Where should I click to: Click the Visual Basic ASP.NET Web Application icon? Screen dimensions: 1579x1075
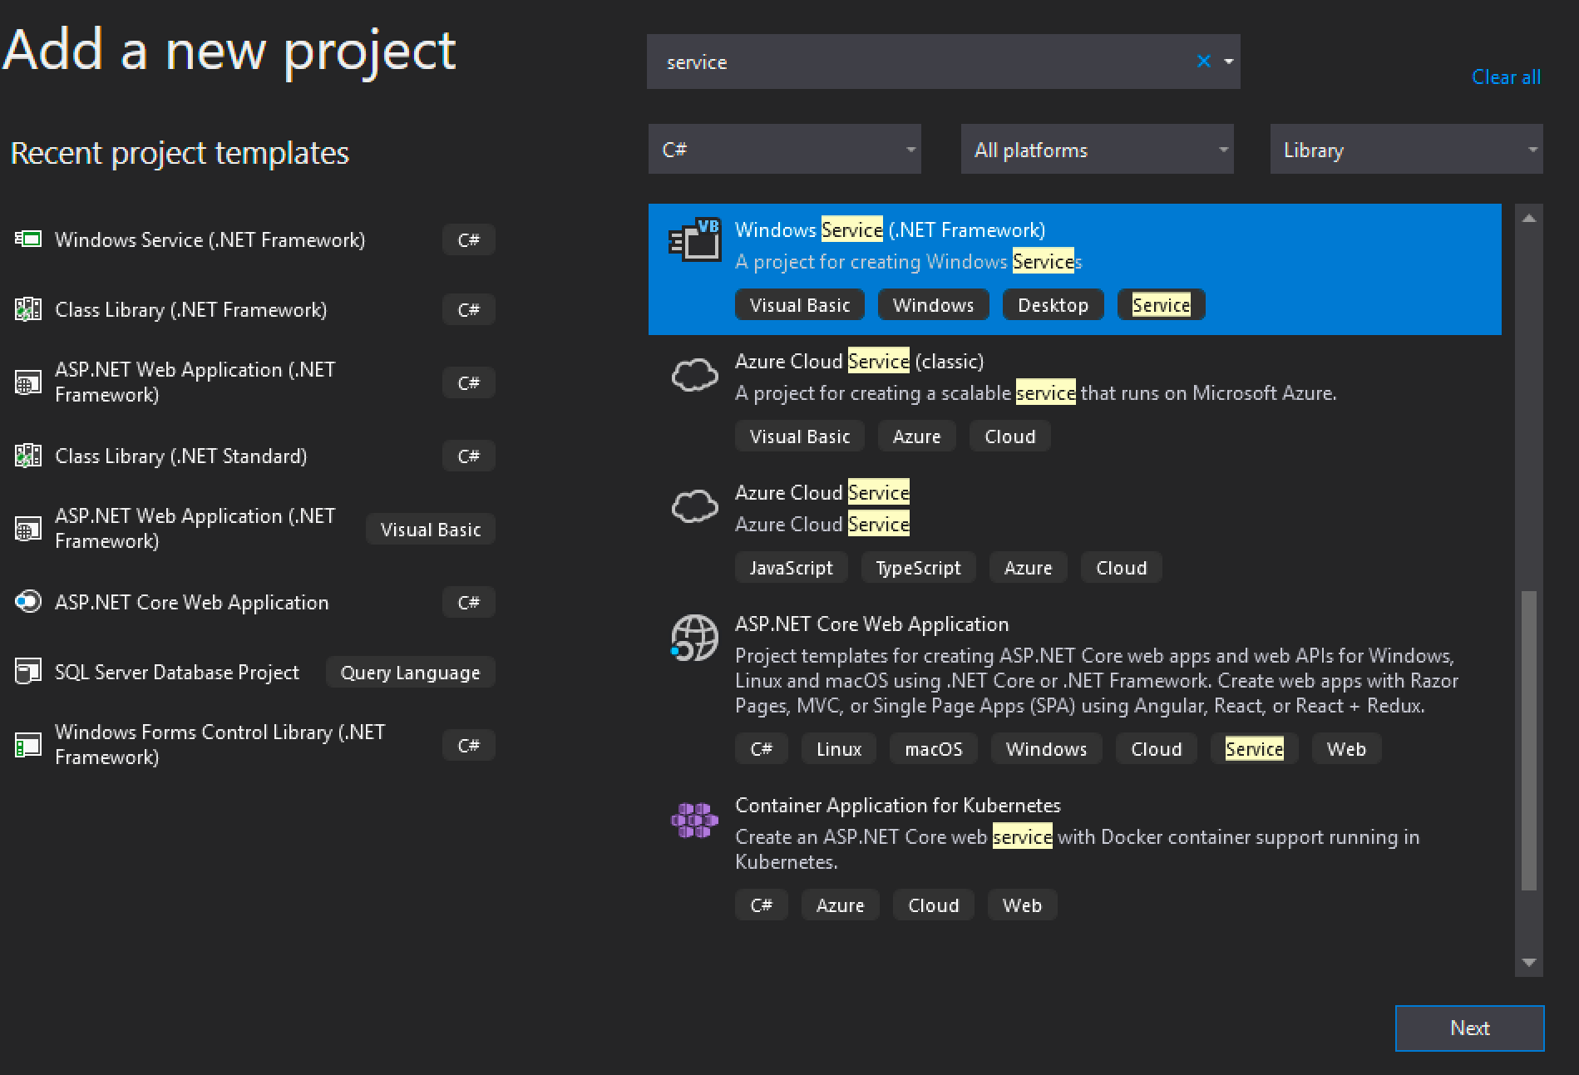pyautogui.click(x=28, y=529)
